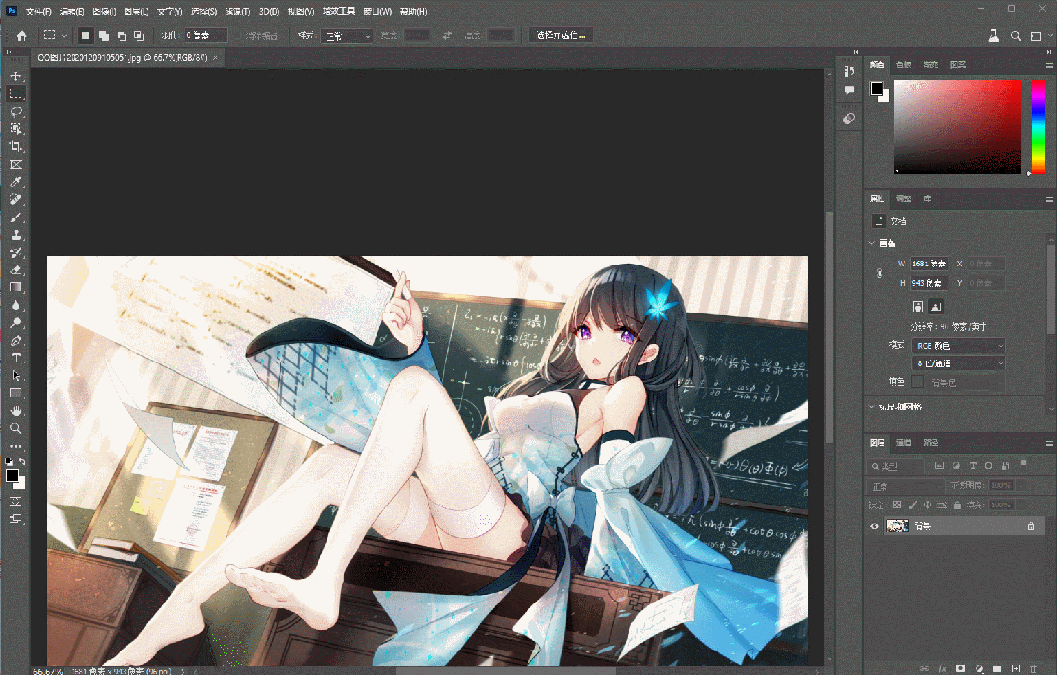Select the Lasso tool

click(x=16, y=112)
